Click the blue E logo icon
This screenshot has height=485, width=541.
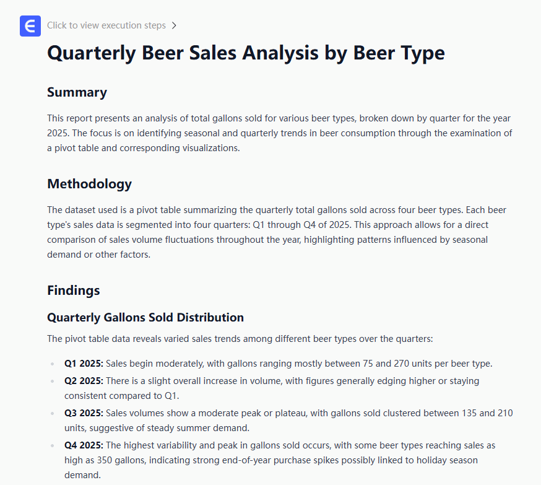(x=30, y=26)
